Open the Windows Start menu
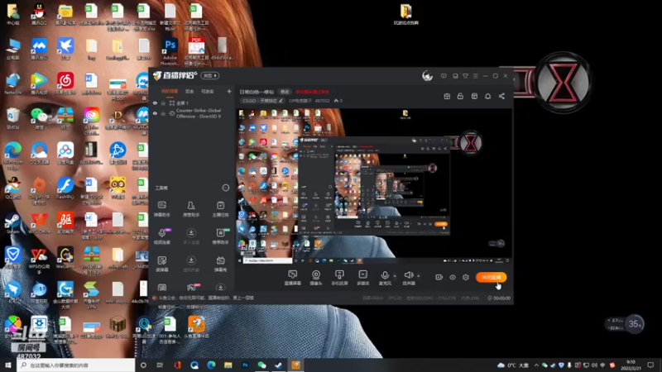The width and height of the screenshot is (662, 372). 8,365
